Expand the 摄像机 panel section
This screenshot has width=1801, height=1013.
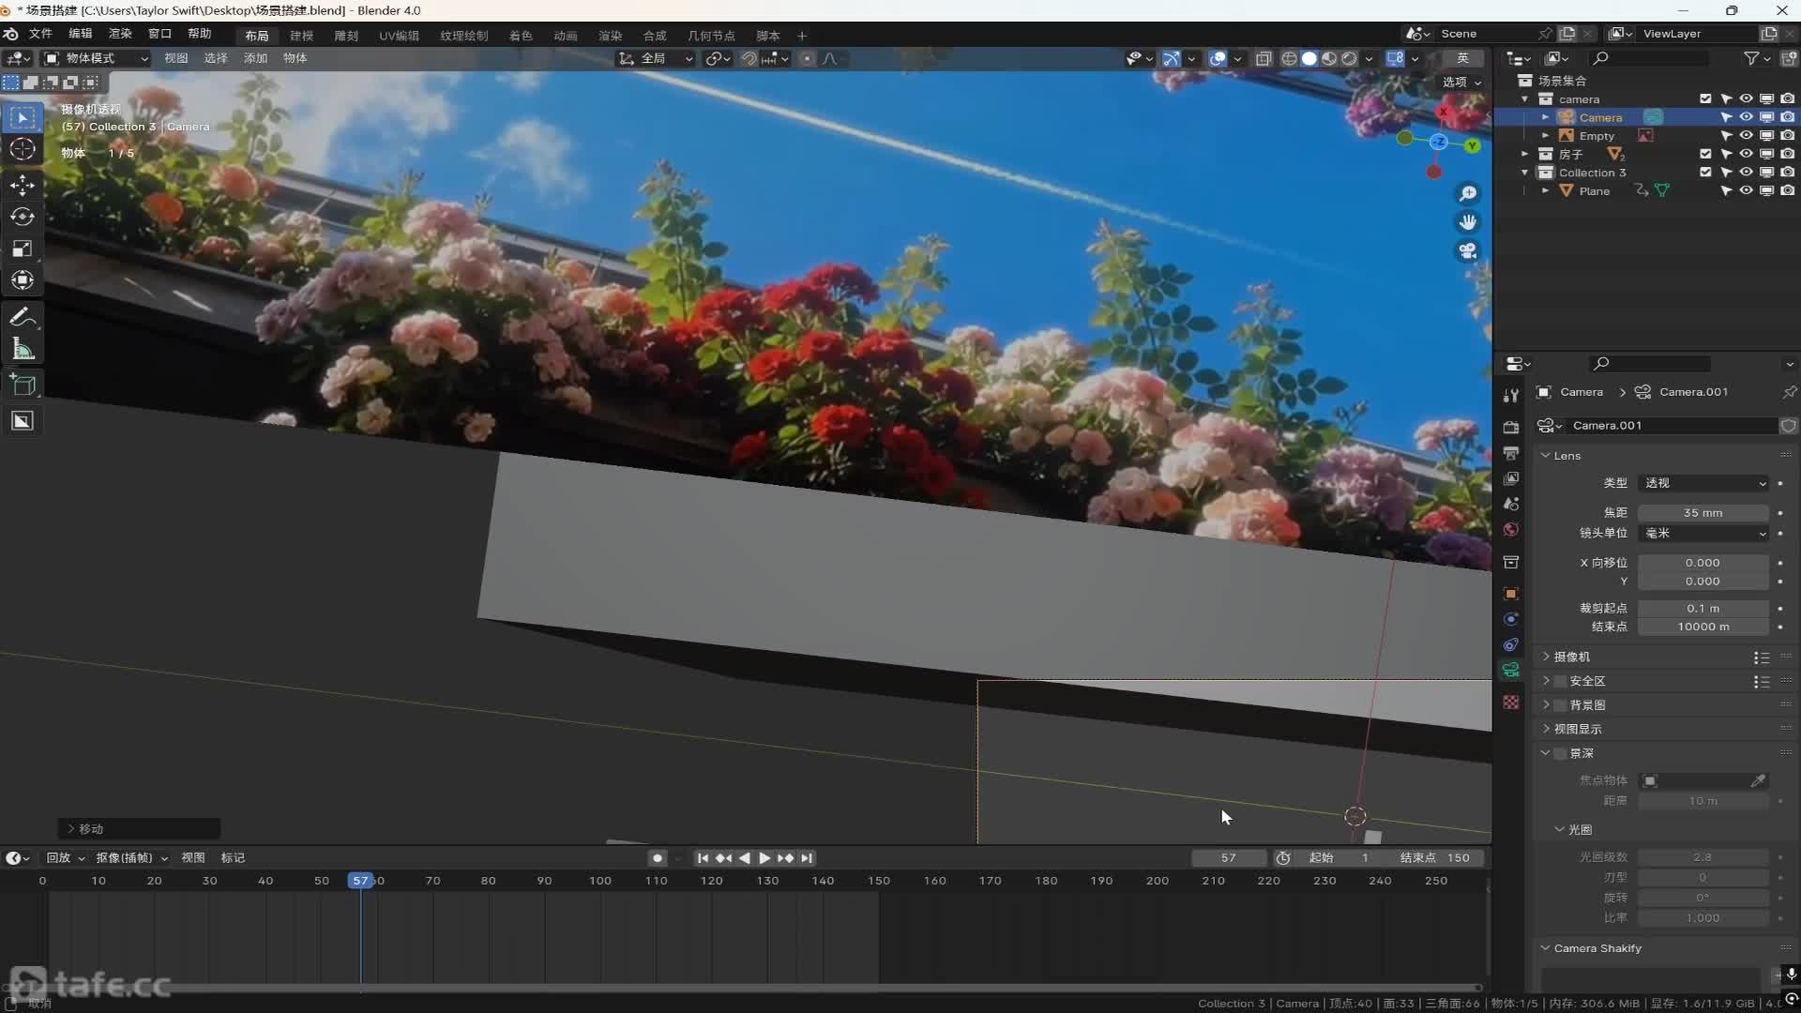coord(1571,657)
